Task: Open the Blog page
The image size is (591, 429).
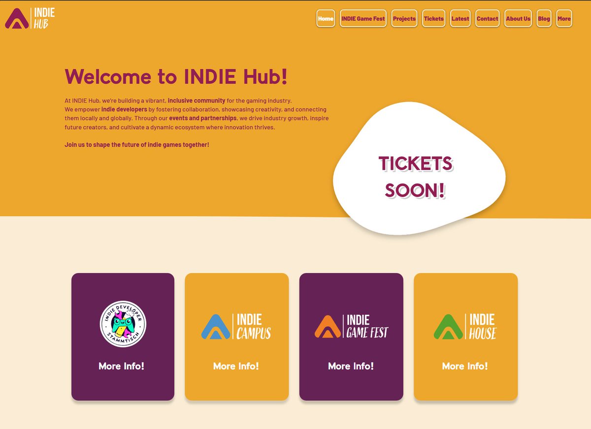Action: [x=544, y=18]
